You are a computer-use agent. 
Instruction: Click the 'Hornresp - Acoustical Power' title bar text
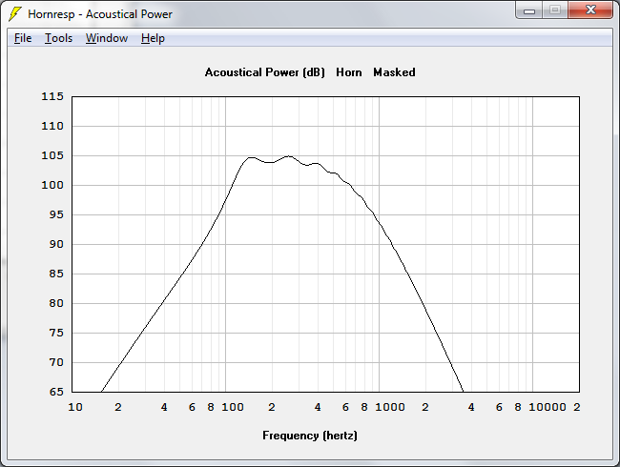[x=100, y=14]
